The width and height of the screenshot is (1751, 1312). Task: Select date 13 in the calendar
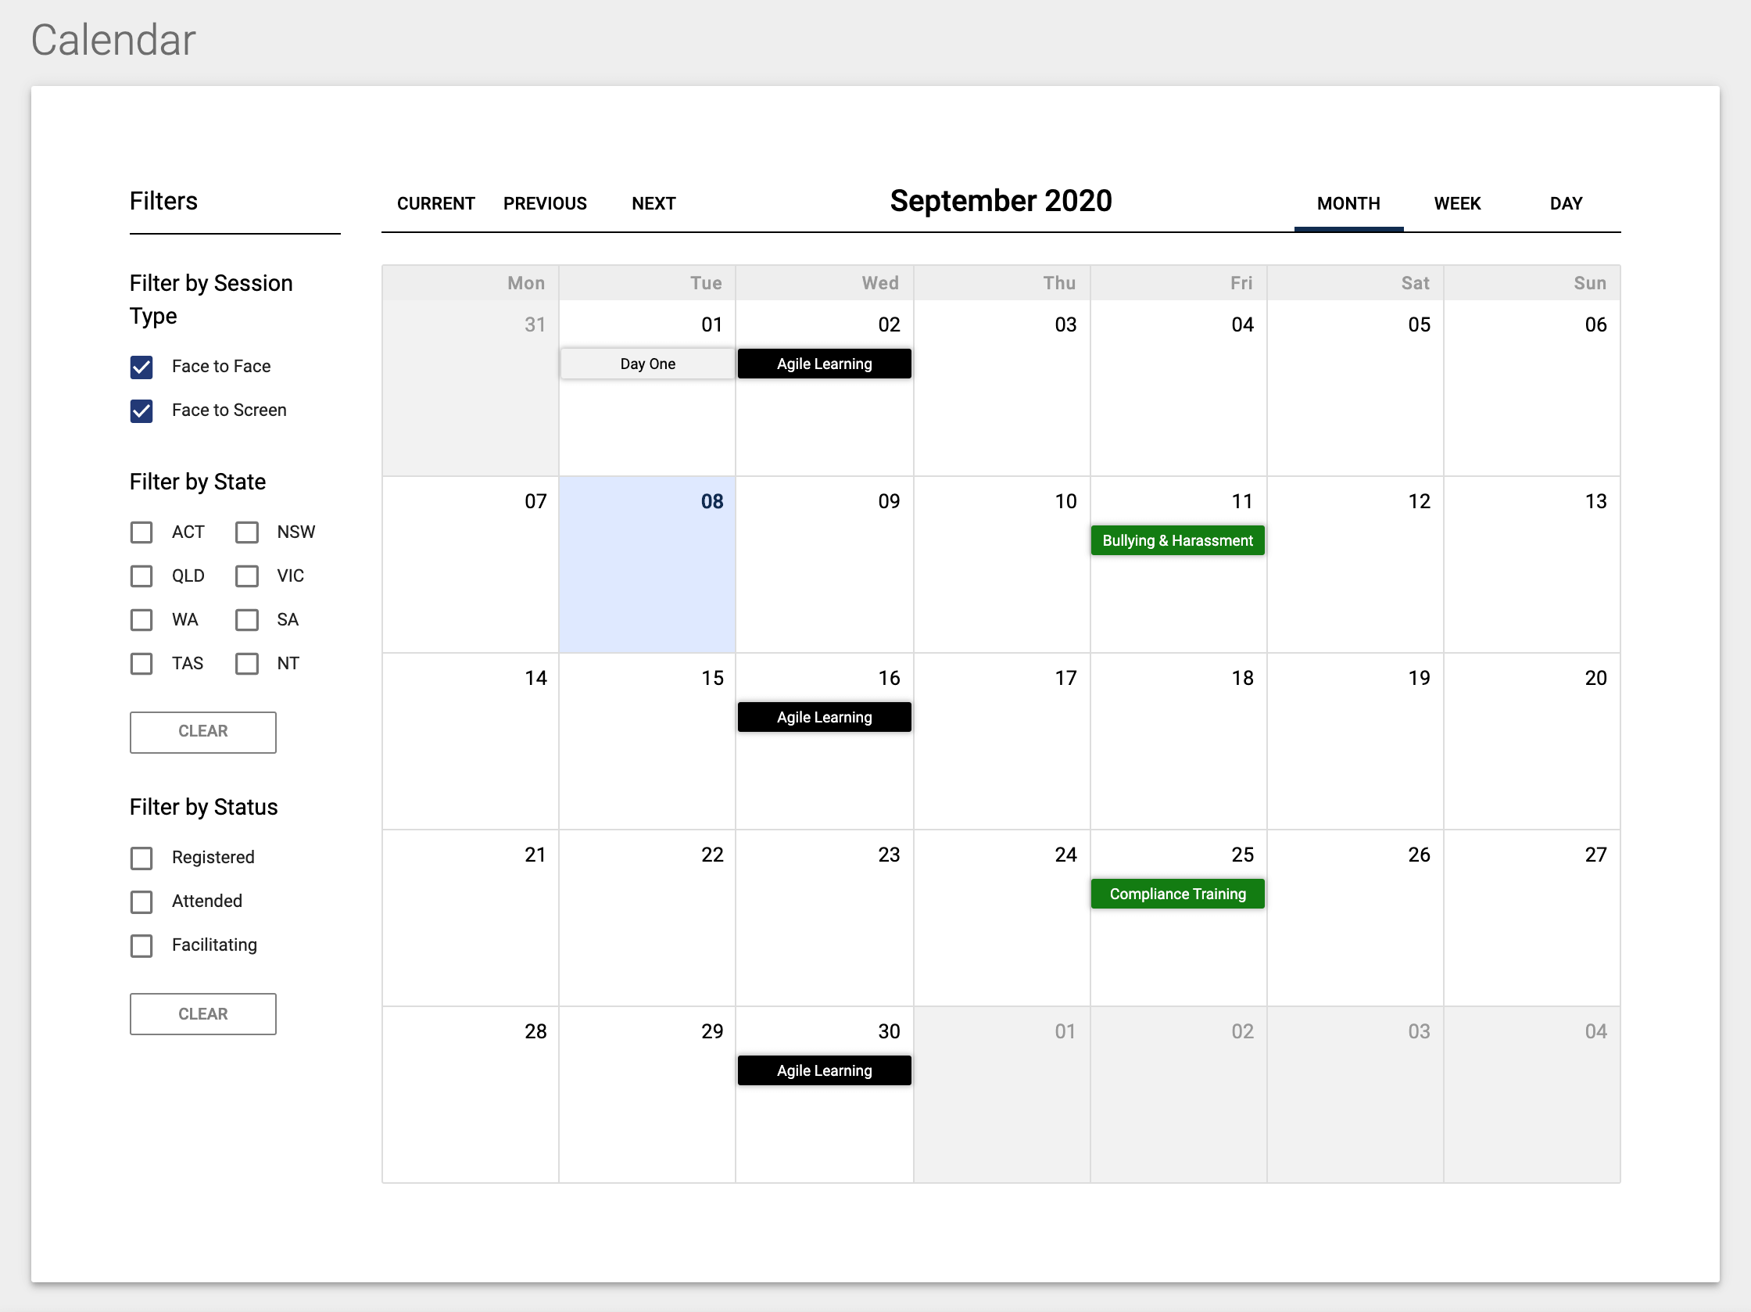1596,502
